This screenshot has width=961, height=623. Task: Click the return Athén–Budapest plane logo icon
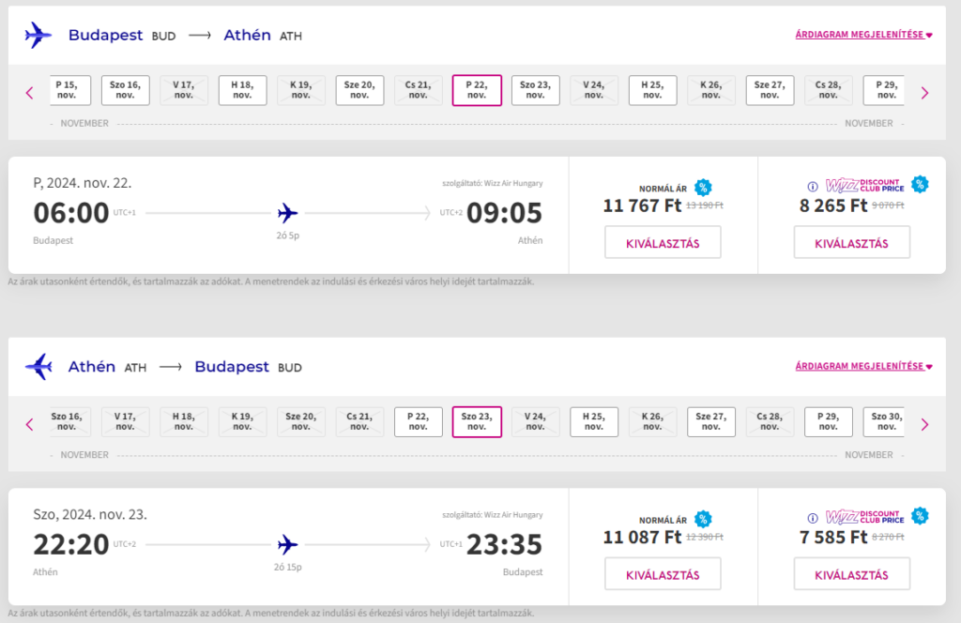[38, 367]
